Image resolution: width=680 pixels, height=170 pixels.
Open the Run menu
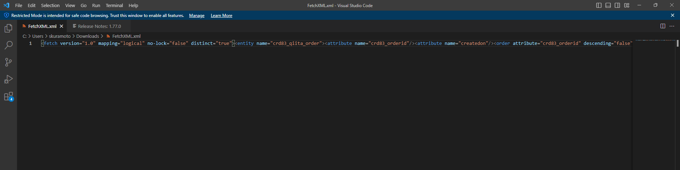pos(96,5)
